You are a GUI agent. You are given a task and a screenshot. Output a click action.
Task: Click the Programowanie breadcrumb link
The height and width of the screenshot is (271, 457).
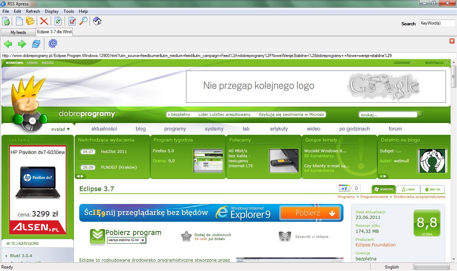tap(375, 197)
